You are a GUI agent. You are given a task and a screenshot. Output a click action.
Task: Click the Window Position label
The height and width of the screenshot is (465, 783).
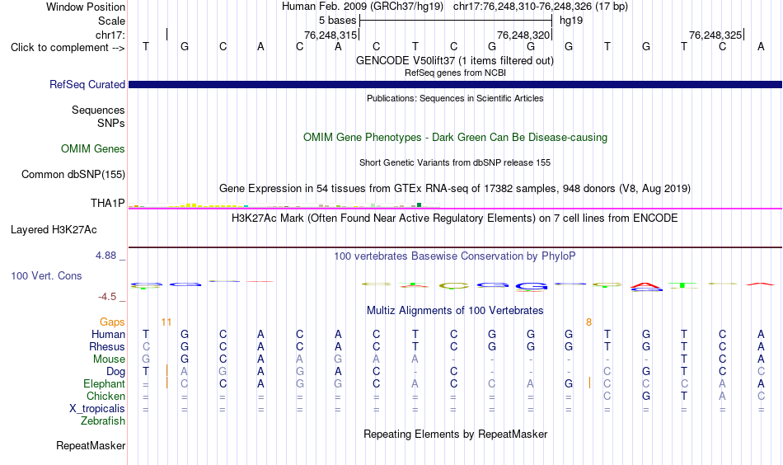[x=86, y=7]
